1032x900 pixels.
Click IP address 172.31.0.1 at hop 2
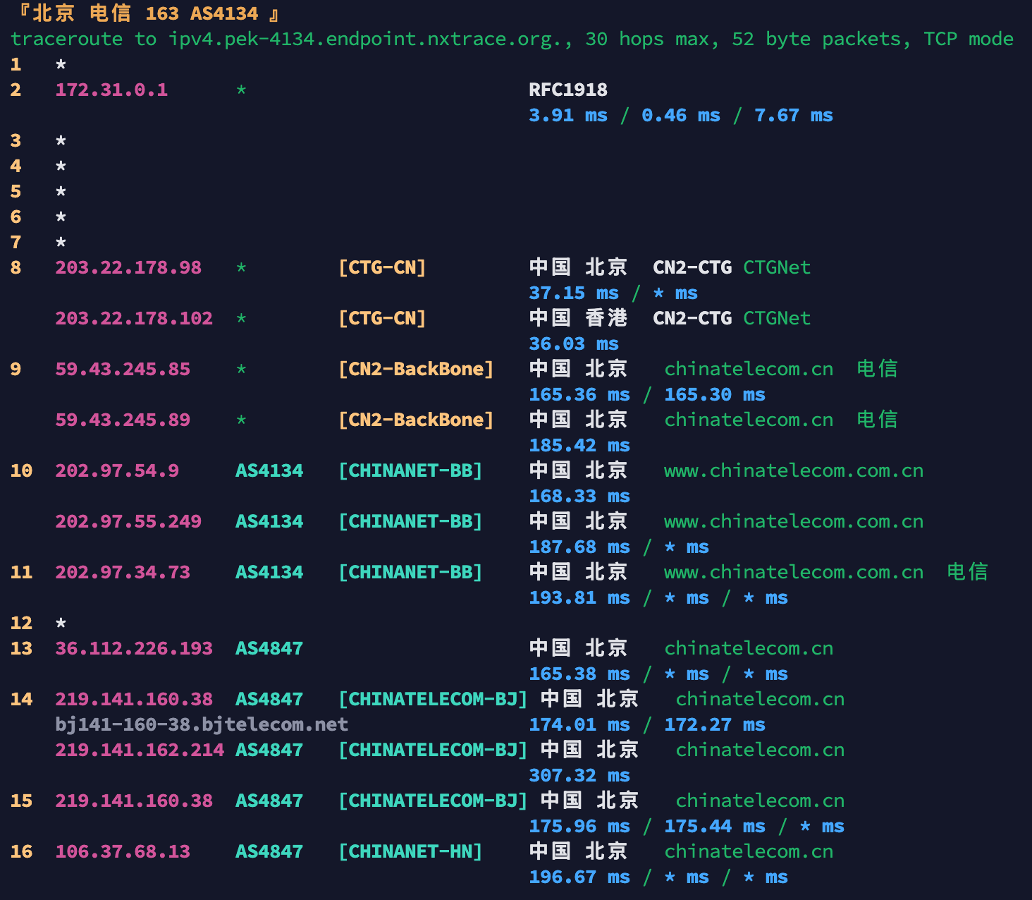tap(111, 90)
